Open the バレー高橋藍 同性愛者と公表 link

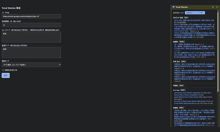(x=184, y=44)
